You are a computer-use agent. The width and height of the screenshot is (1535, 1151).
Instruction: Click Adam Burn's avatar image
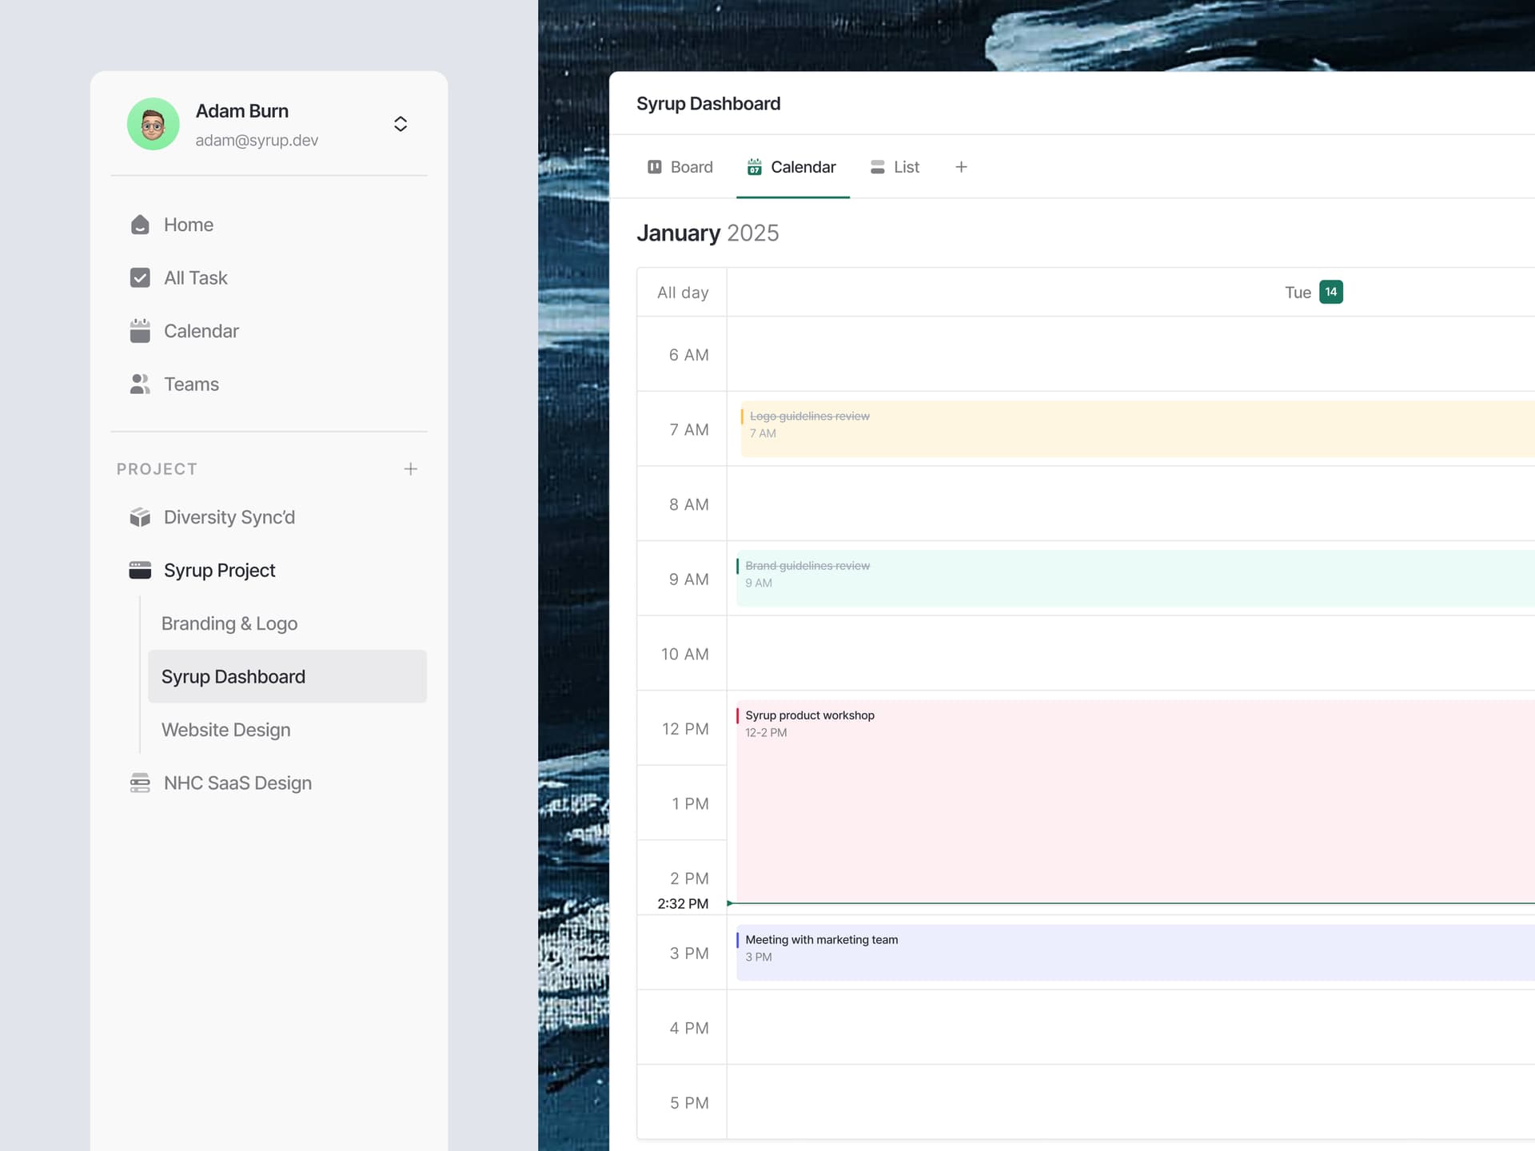[x=153, y=124]
